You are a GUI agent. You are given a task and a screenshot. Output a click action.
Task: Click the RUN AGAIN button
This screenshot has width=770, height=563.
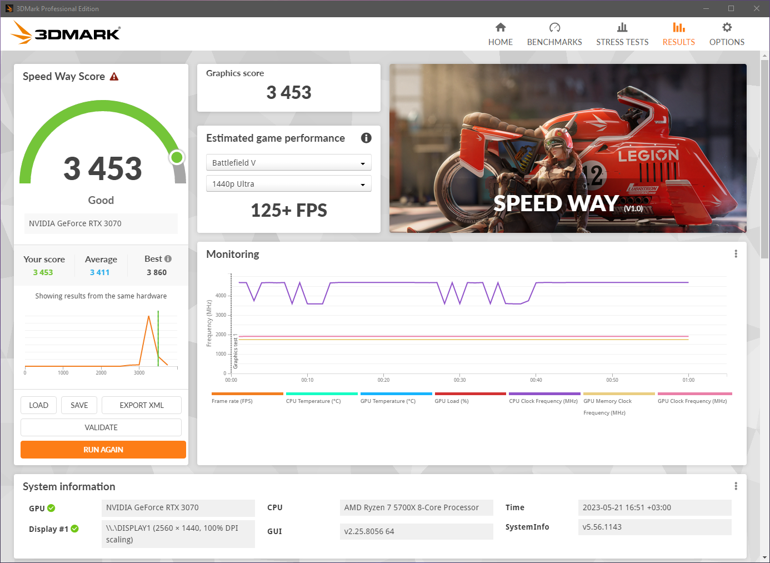(x=103, y=450)
